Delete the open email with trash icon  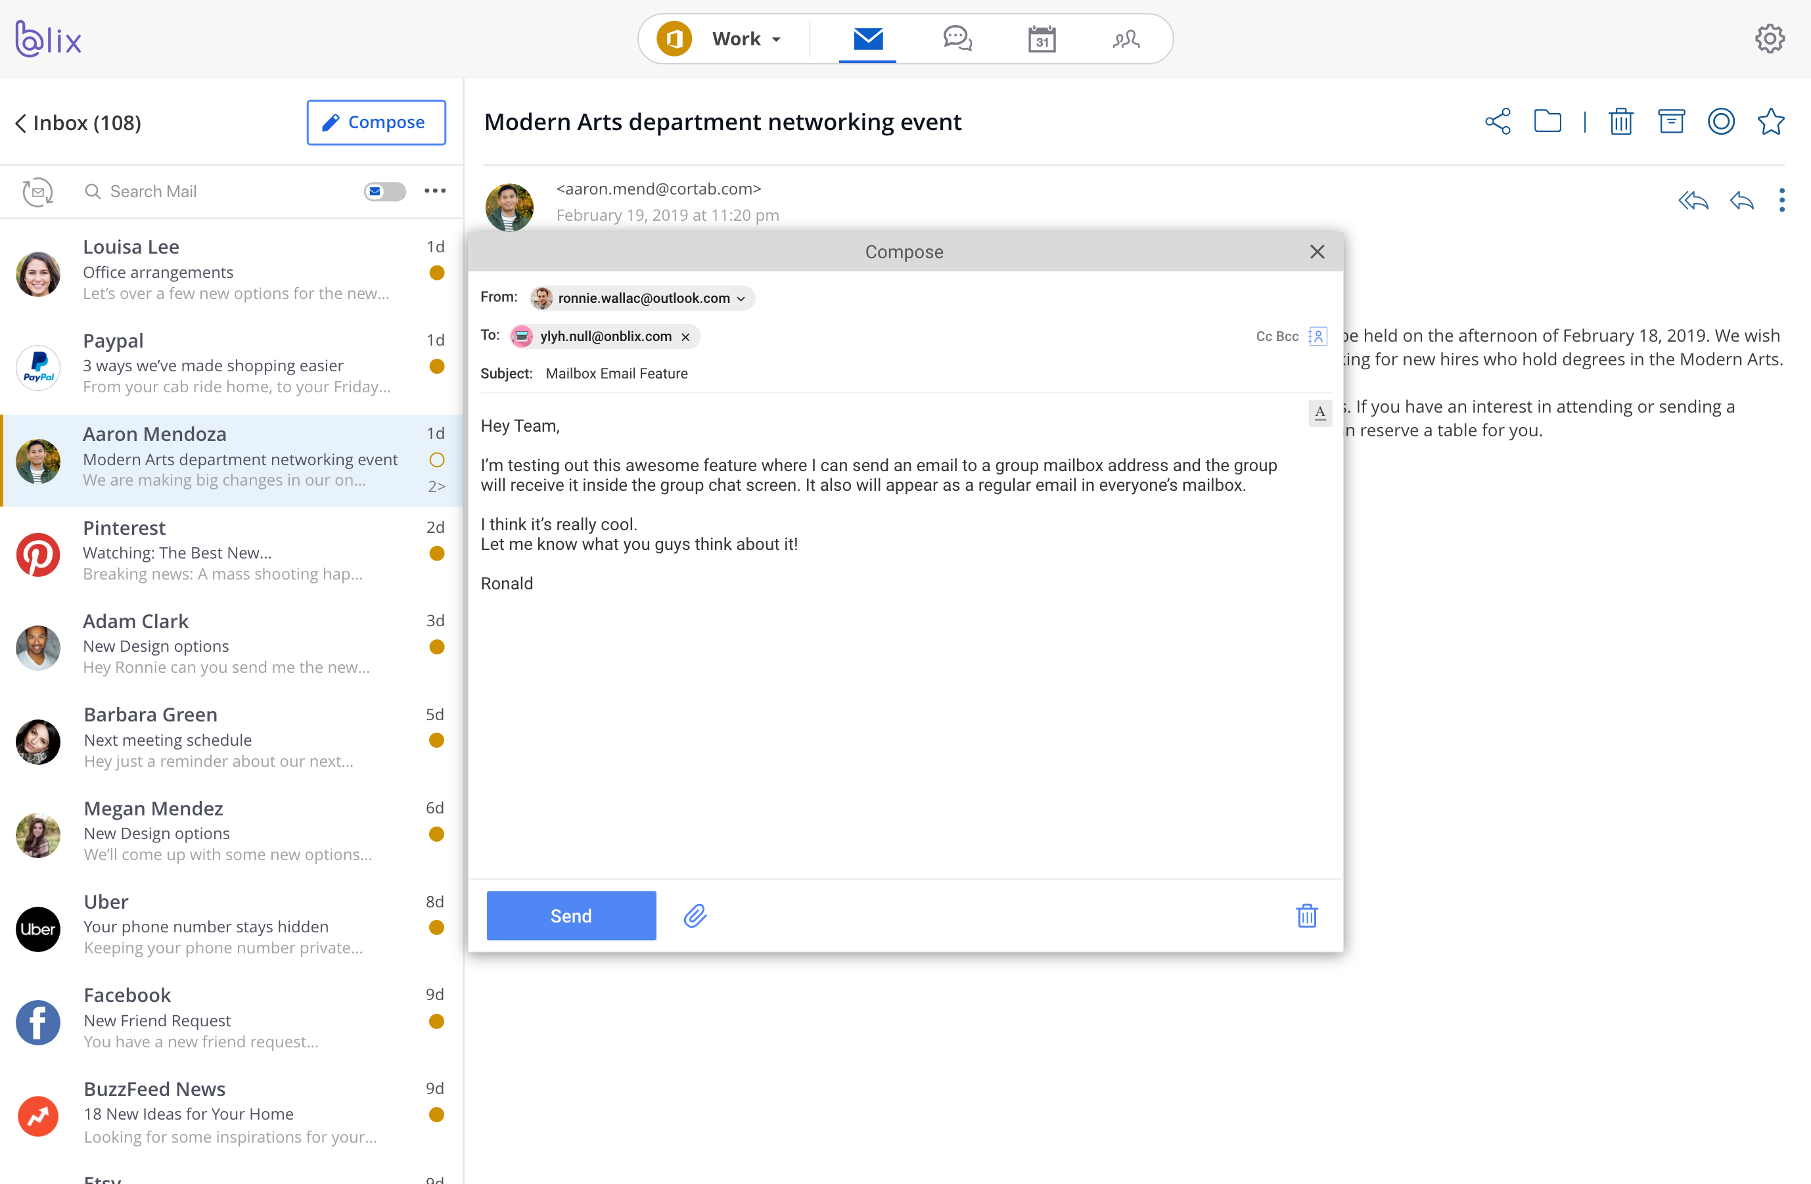click(x=1621, y=122)
